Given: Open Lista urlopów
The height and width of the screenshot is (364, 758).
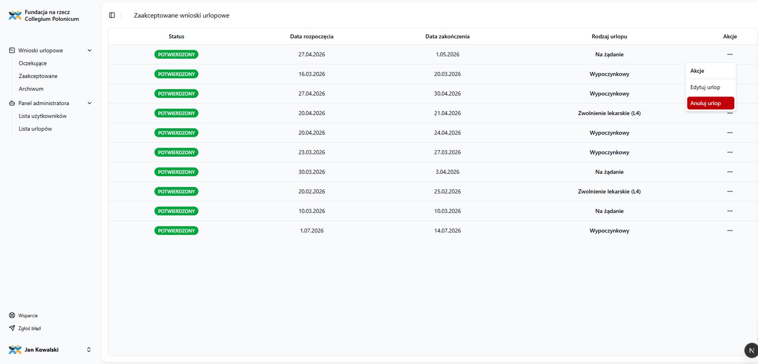Looking at the screenshot, I should click(x=36, y=129).
